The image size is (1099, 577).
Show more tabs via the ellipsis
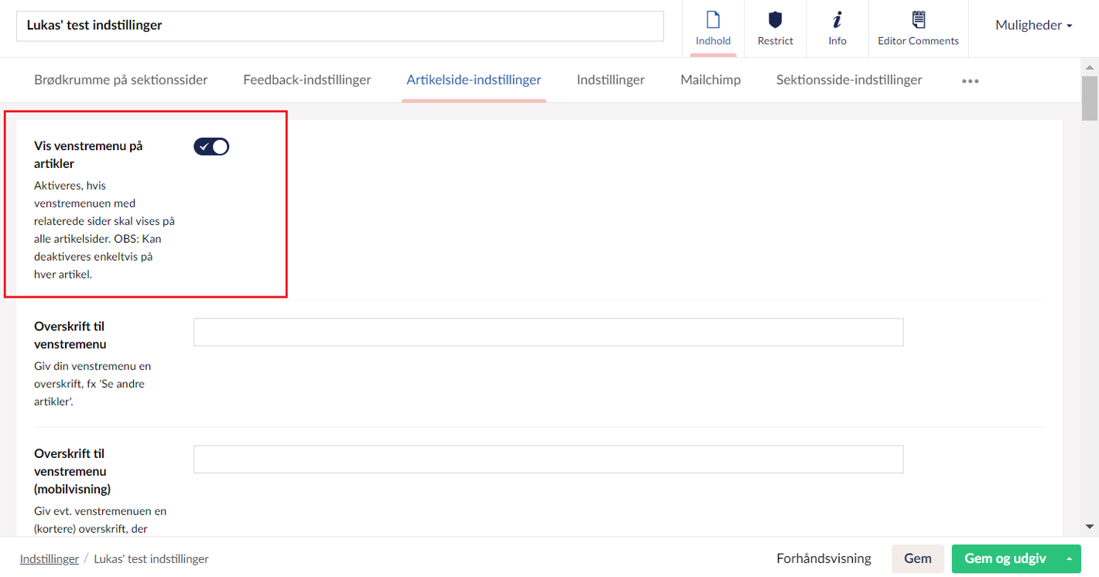970,80
